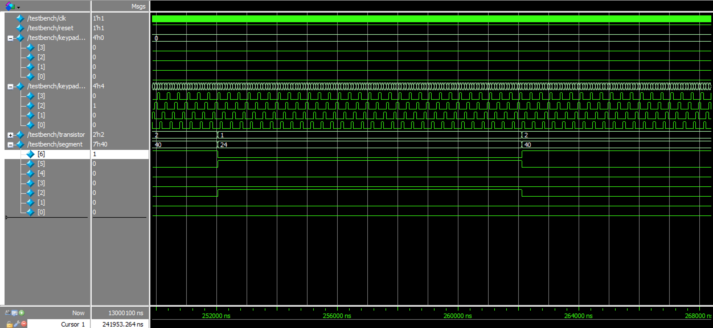Click the Toggle leaf names icon
The image size is (713, 328).
pos(8,313)
